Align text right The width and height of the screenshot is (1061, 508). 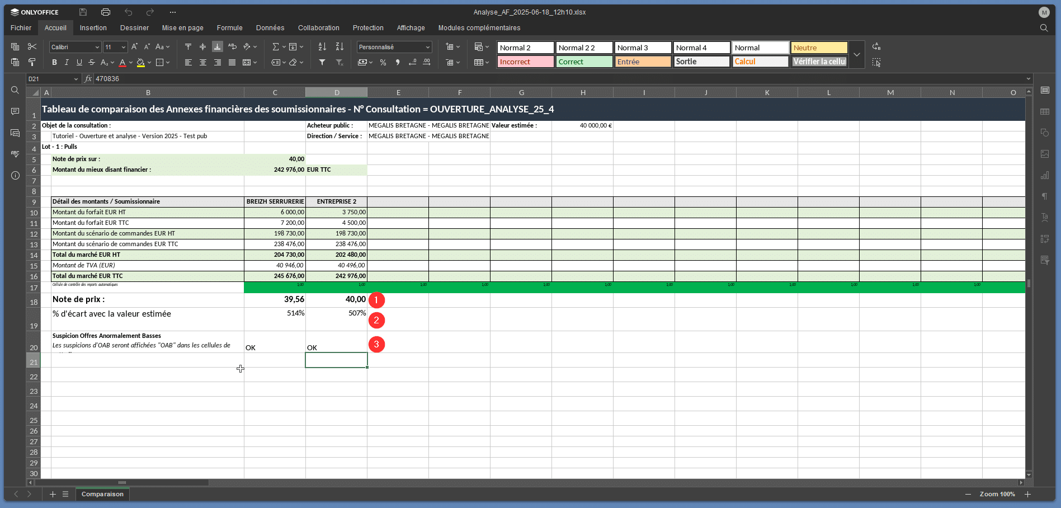tap(217, 63)
